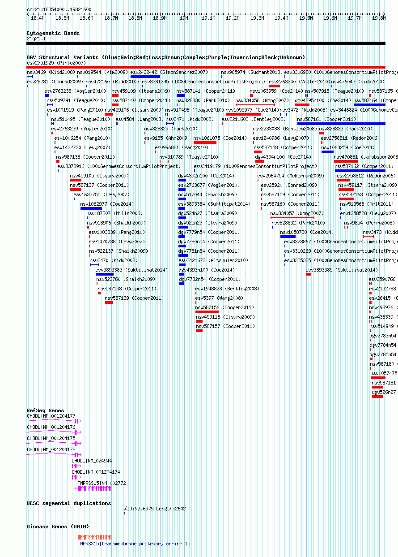Open UCSC segmental duplications track title
Image resolution: width=398 pixels, height=557 pixels.
point(69,503)
